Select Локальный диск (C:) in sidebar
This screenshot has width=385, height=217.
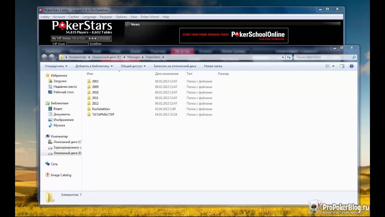pyautogui.click(x=65, y=142)
